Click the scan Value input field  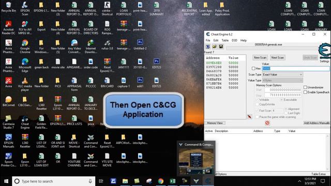295,68
